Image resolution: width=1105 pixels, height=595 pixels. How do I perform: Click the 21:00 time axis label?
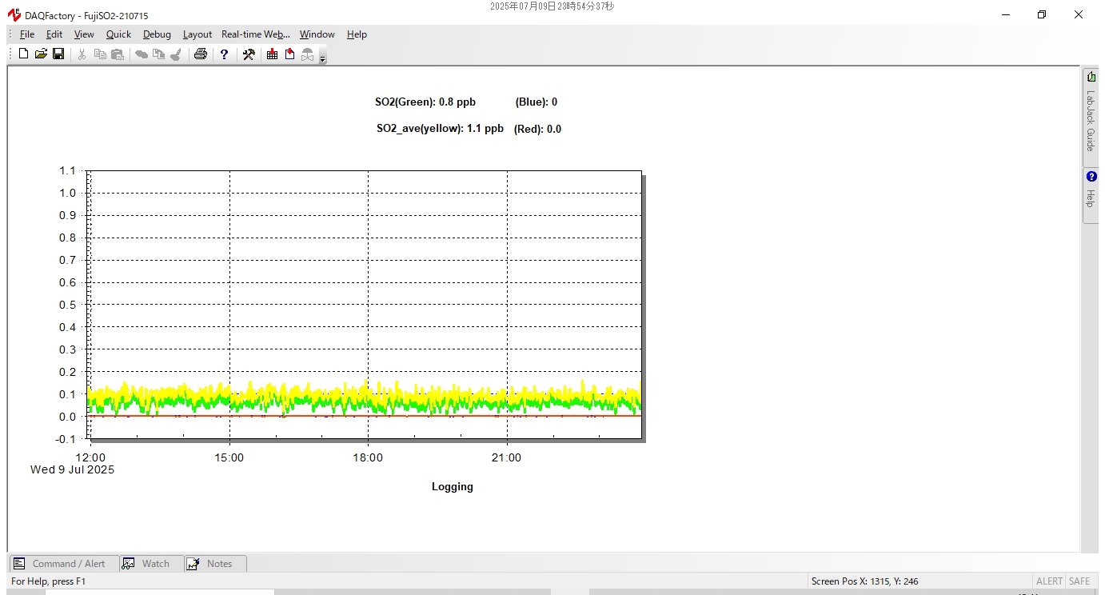point(506,458)
